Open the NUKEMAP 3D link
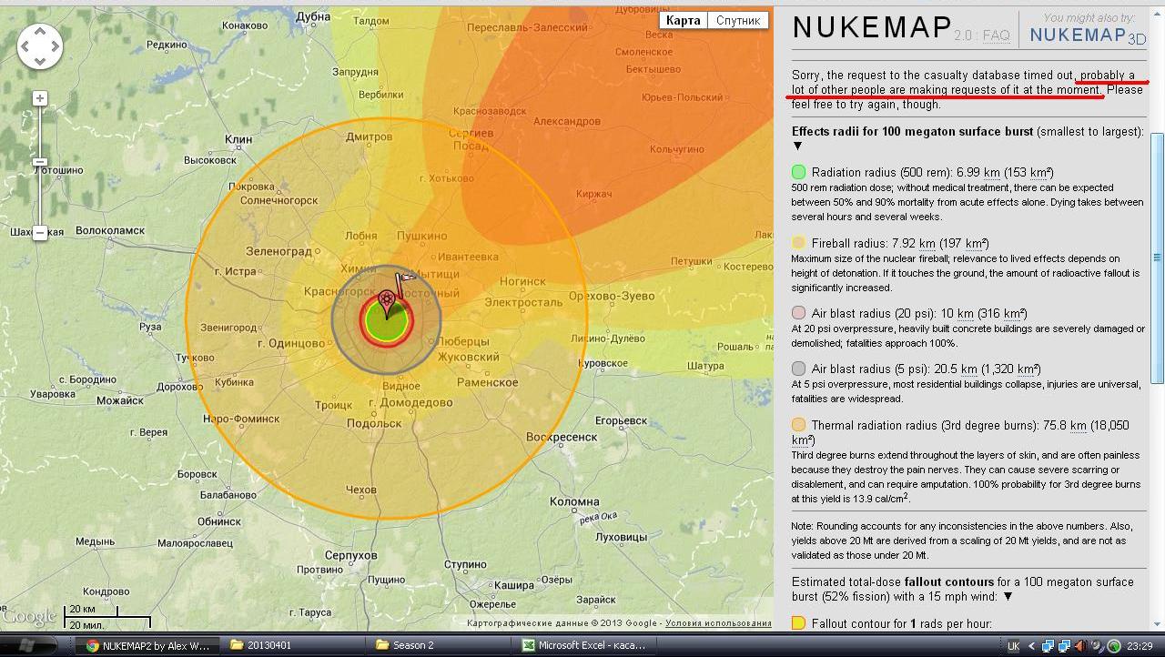 pyautogui.click(x=1088, y=35)
